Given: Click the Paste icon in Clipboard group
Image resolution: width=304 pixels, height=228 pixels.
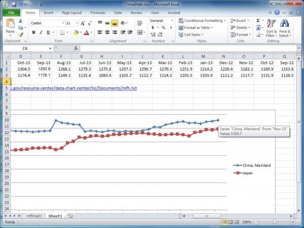Looking at the screenshot, I should (x=10, y=25).
